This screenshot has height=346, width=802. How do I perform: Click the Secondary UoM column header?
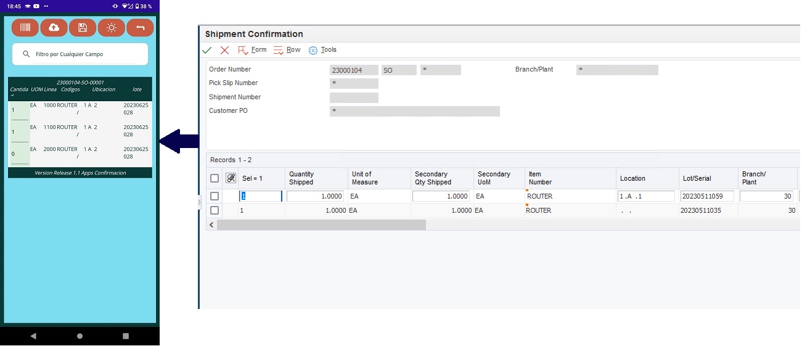[x=499, y=178]
